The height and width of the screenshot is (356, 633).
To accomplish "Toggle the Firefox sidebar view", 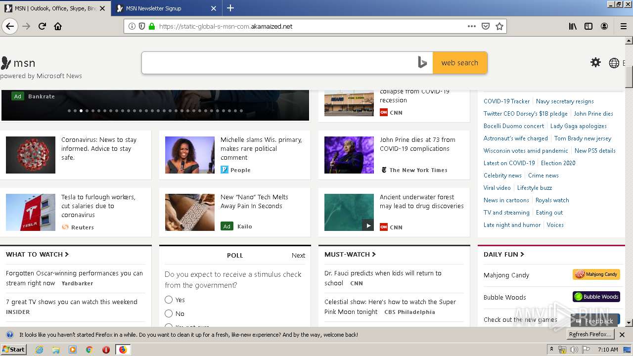I will (x=588, y=26).
